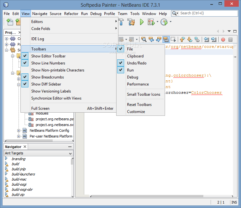Expand Per-user NetBeans Platform node
The image size is (241, 208).
coord(19,136)
